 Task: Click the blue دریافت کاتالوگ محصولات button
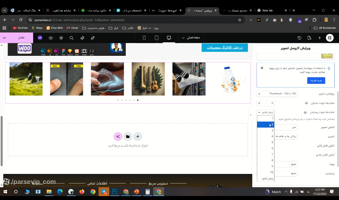tap(225, 48)
